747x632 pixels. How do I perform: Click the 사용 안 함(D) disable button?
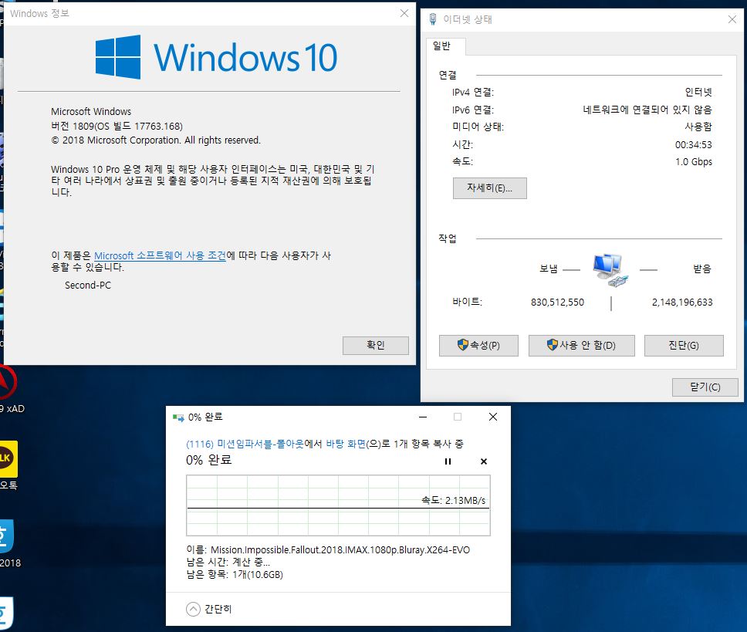pos(581,345)
